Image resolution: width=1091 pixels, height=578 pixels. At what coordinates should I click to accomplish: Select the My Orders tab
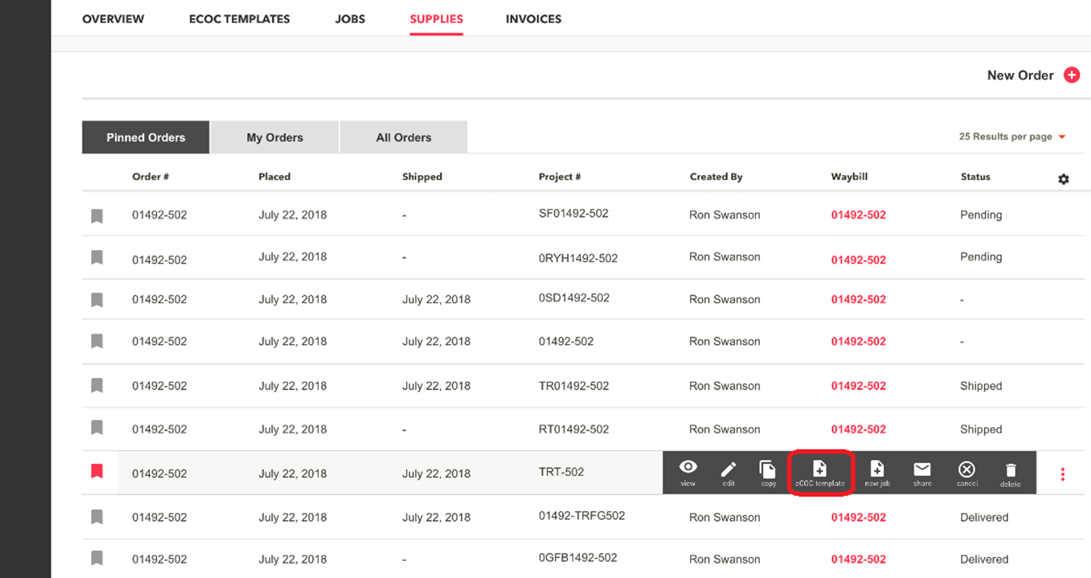274,137
